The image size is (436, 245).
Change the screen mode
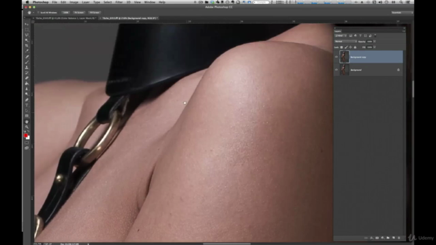tap(27, 148)
